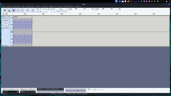
Task: Adjust the playback level slider knob
Action: tap(120, 9)
